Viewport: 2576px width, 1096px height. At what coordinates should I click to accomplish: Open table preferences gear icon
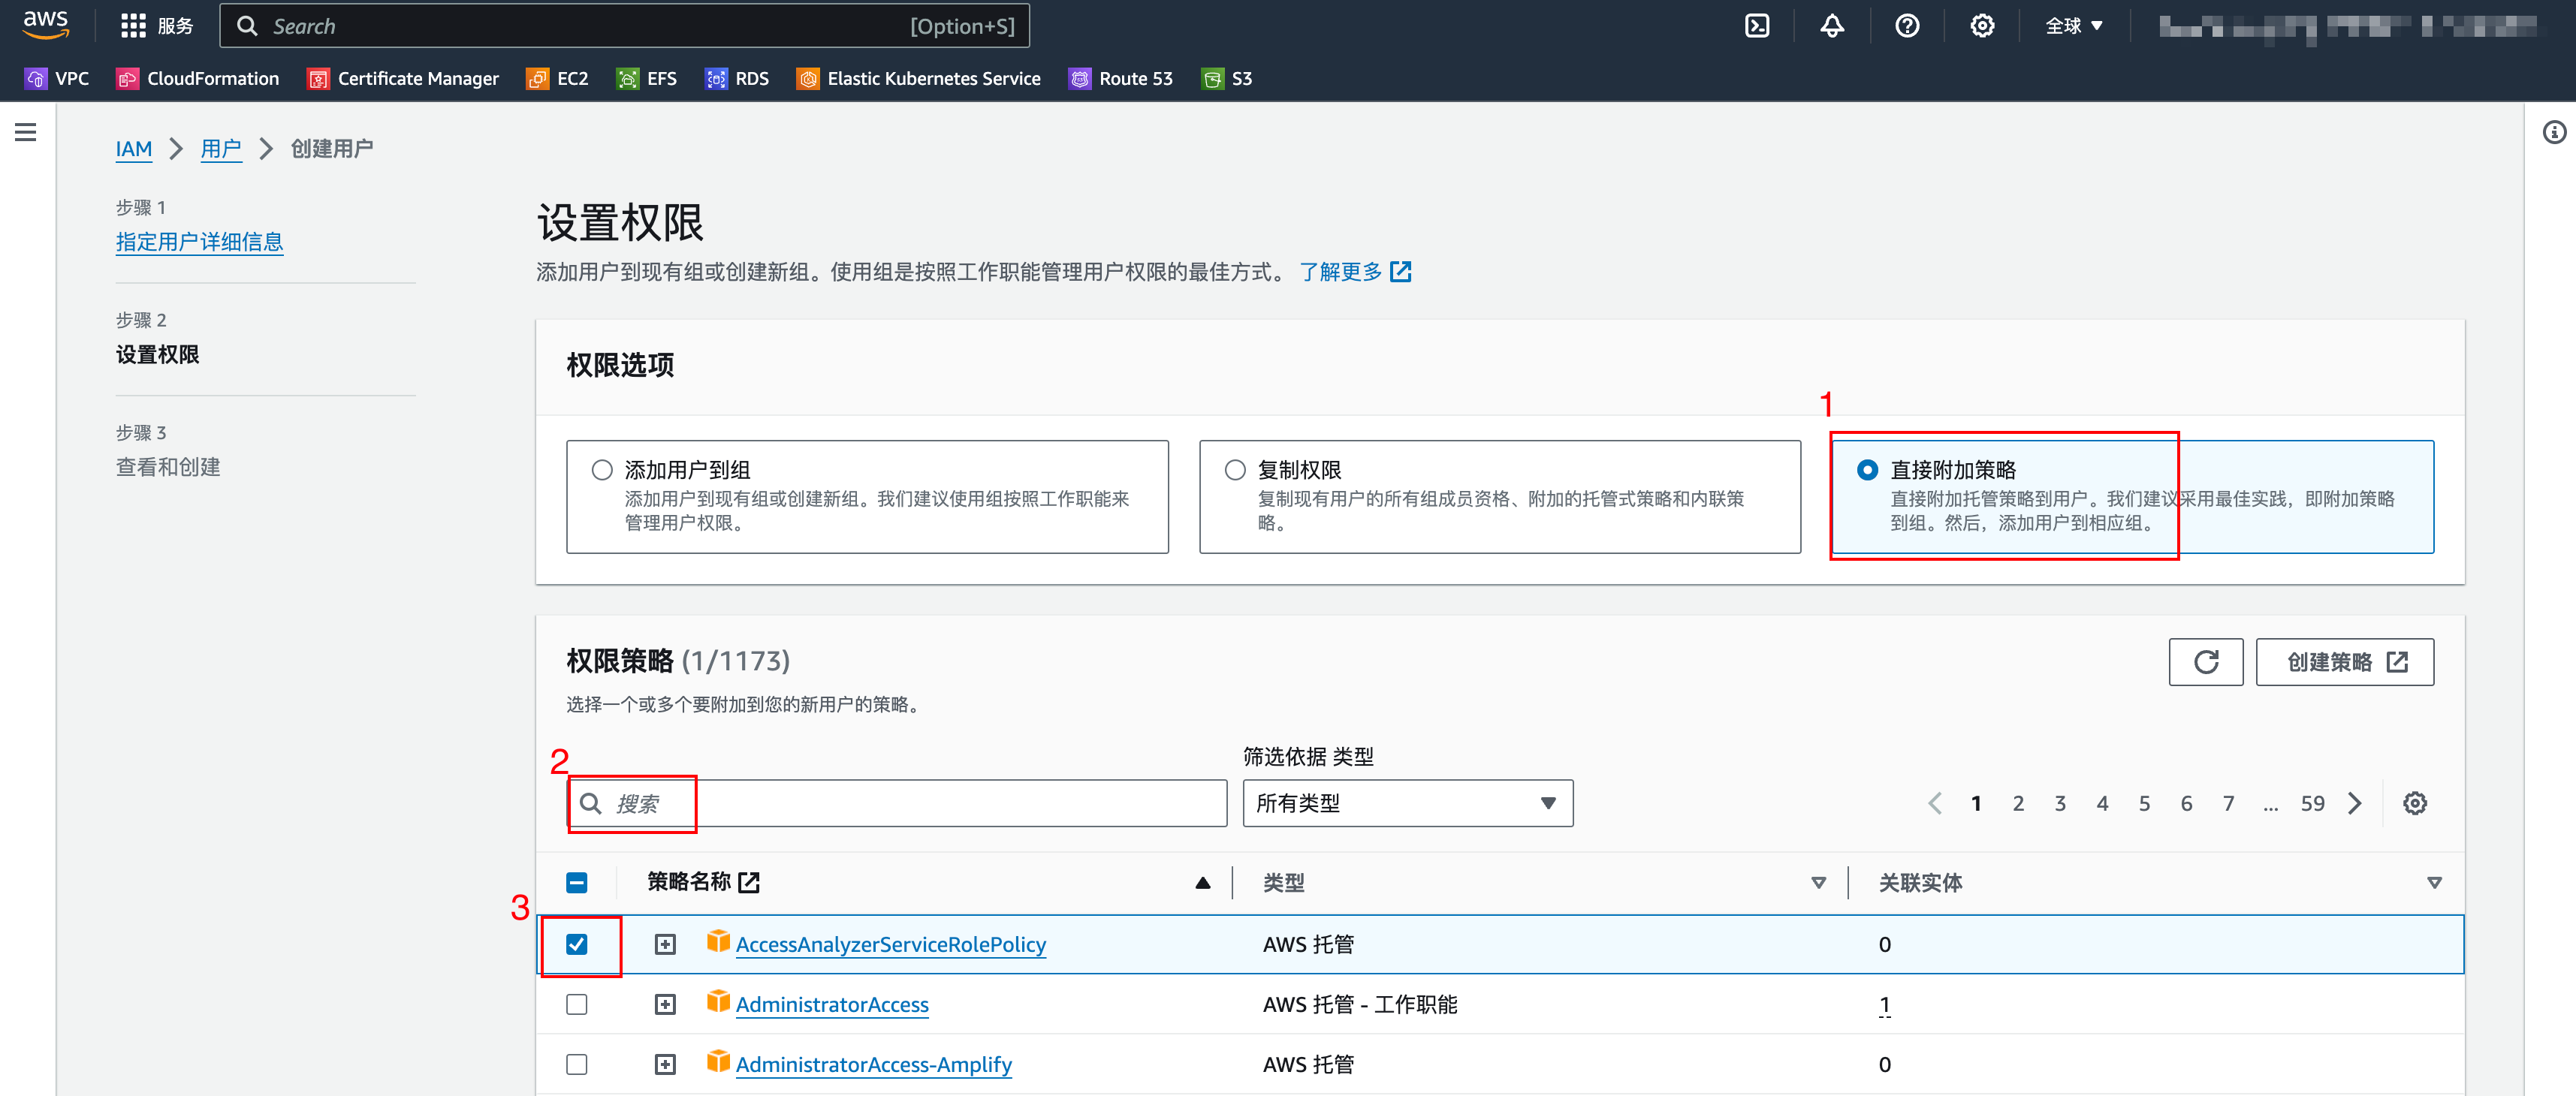click(x=2415, y=803)
